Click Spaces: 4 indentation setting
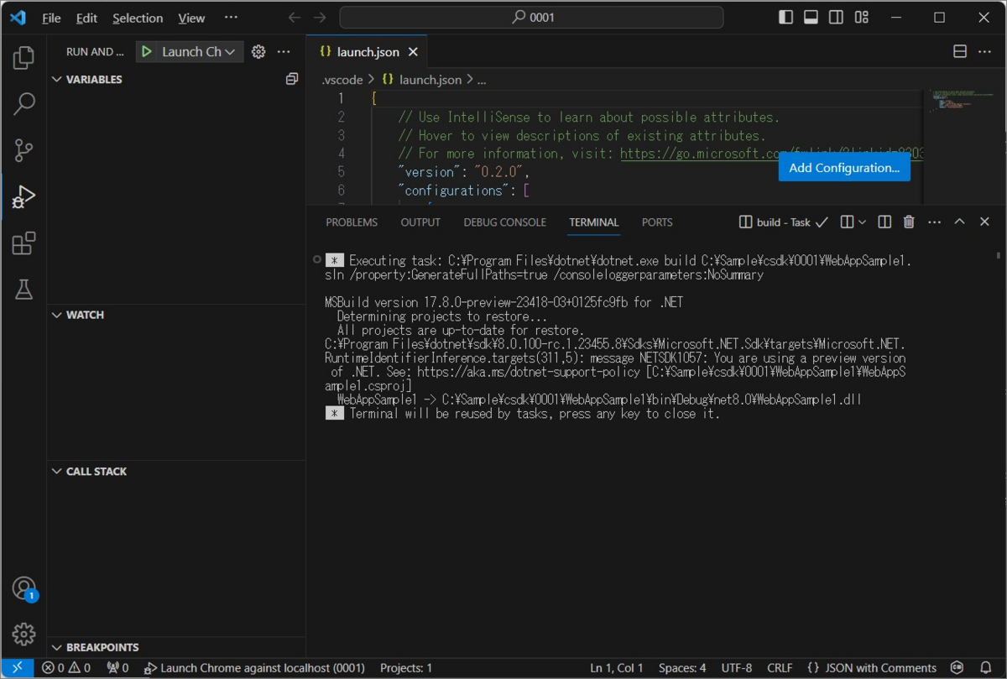 [x=682, y=668]
